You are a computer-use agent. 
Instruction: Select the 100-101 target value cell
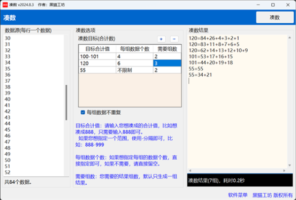click(x=97, y=57)
